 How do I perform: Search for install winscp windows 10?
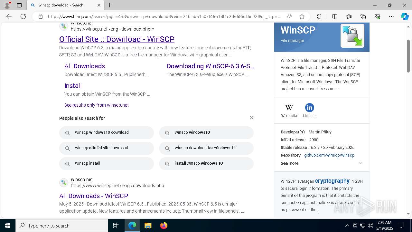point(206,163)
